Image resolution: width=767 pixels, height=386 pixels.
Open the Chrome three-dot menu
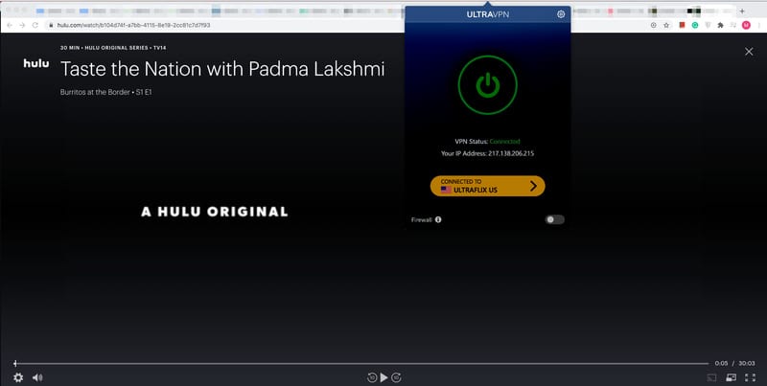tap(759, 25)
